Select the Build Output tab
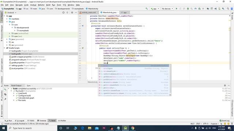 tap(17, 86)
